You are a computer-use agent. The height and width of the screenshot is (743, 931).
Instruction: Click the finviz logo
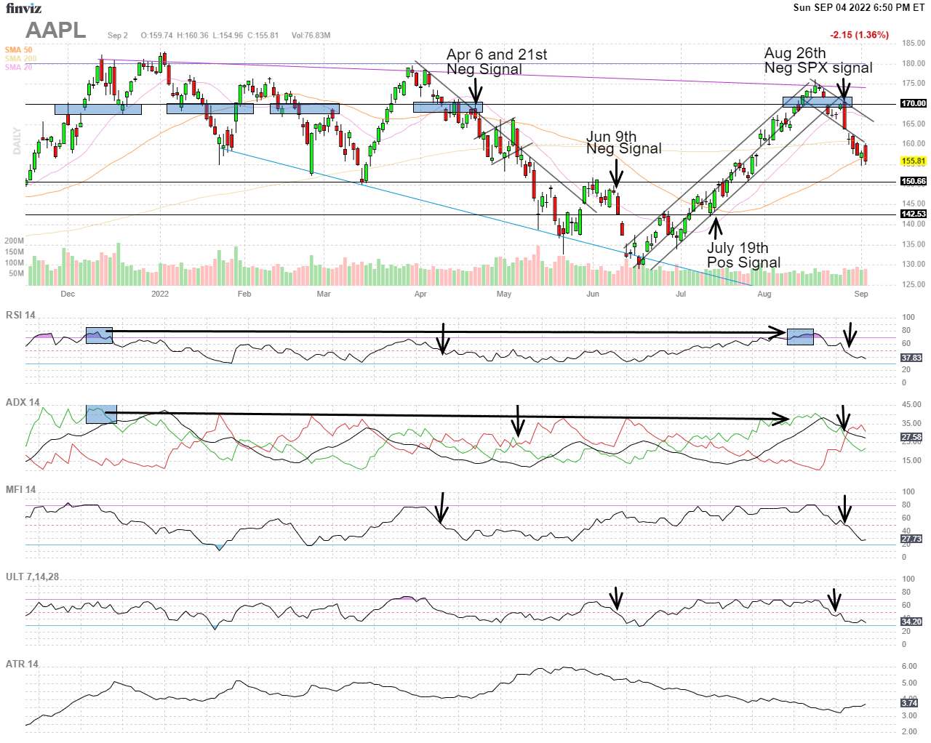coord(23,9)
